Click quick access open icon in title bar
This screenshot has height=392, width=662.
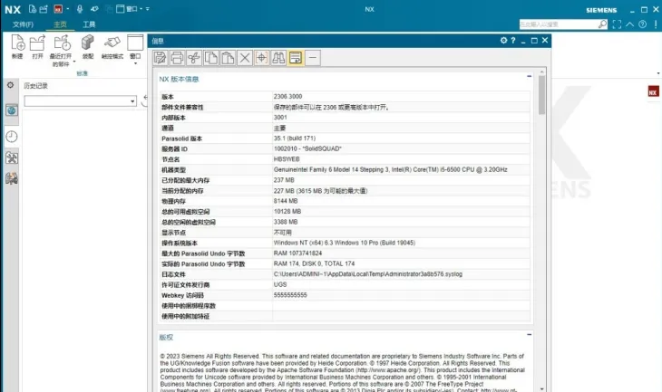(x=44, y=9)
